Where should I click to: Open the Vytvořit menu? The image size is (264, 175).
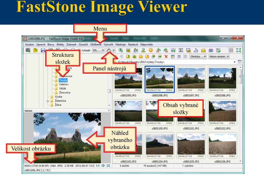click(x=108, y=45)
